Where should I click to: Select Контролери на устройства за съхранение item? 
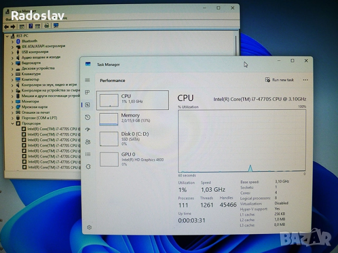pyautogui.click(x=51, y=90)
